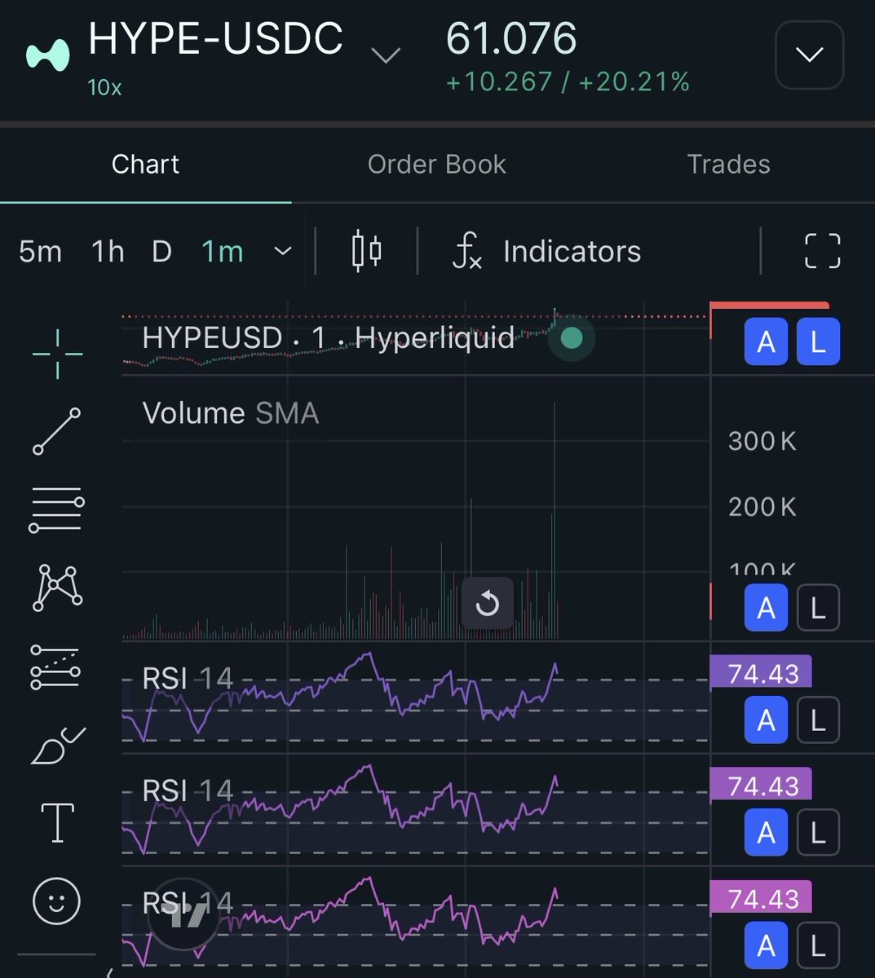Viewport: 875px width, 978px height.
Task: Click the second RSI 14 indicator legend
Action: pos(188,791)
